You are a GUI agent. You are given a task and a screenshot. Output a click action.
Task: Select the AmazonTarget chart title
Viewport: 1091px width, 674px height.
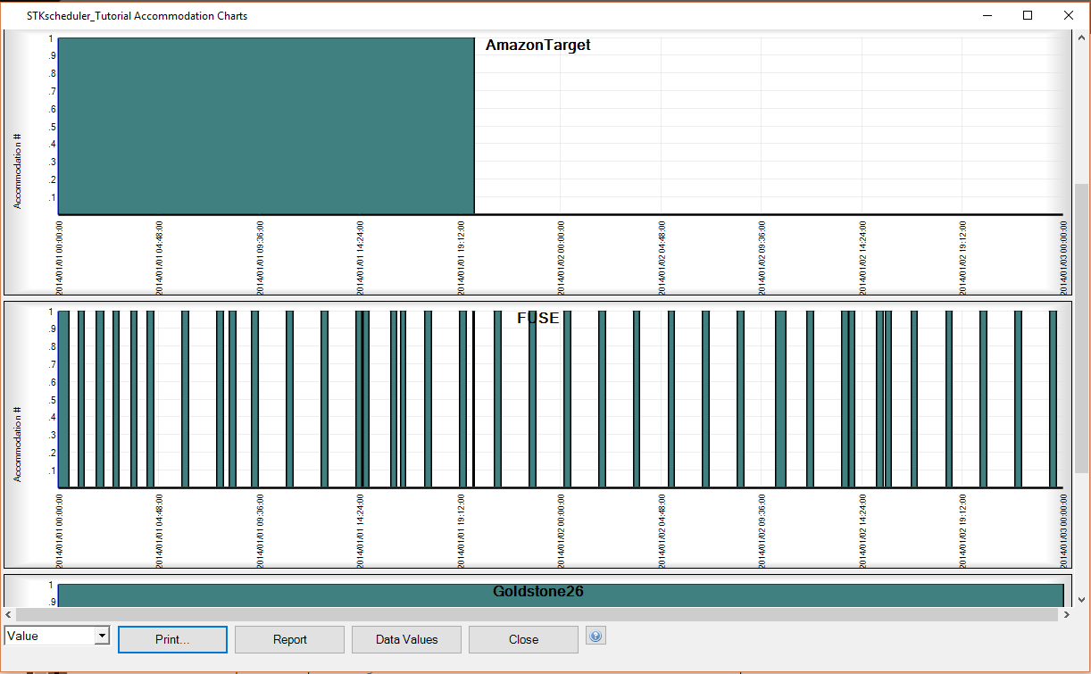[x=537, y=46]
